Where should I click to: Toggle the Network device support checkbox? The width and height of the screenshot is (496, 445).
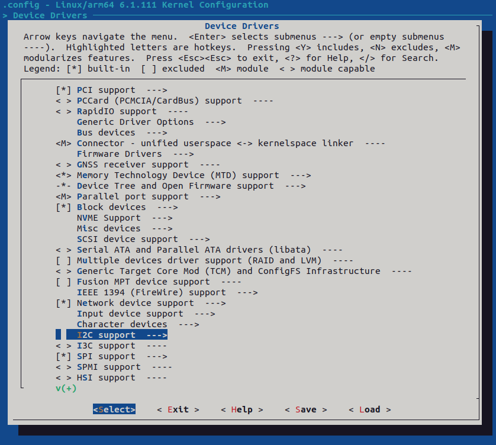[x=63, y=303]
